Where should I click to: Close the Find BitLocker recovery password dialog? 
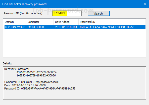(x=145, y=4)
